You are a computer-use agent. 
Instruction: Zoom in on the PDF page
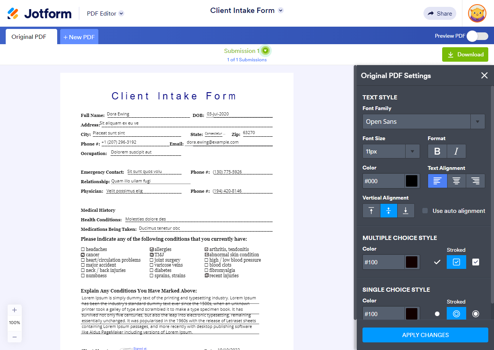[14, 310]
